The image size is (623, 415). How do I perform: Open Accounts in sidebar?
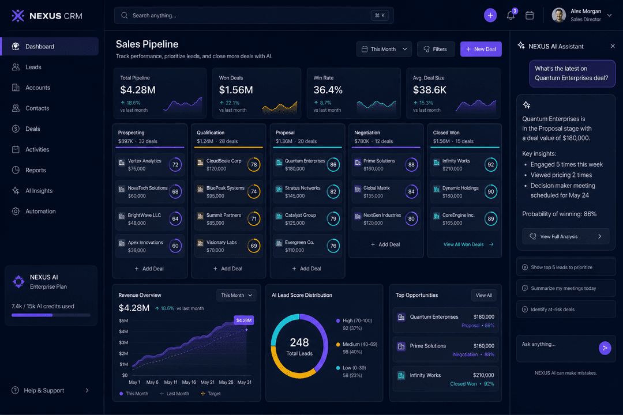(x=50, y=88)
